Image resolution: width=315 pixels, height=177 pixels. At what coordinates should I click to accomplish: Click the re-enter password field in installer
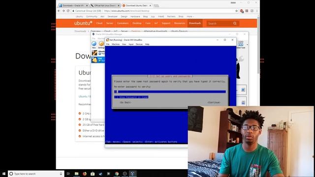[x=170, y=92]
